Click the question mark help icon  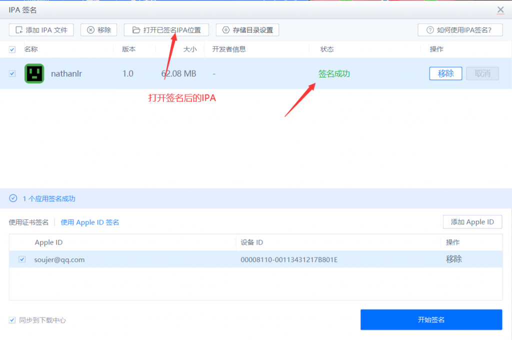click(430, 30)
